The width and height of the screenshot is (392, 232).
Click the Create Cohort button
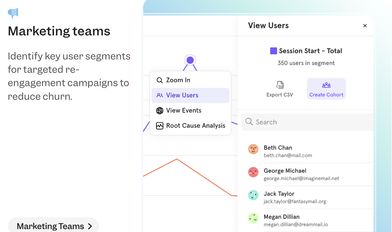[x=326, y=89]
